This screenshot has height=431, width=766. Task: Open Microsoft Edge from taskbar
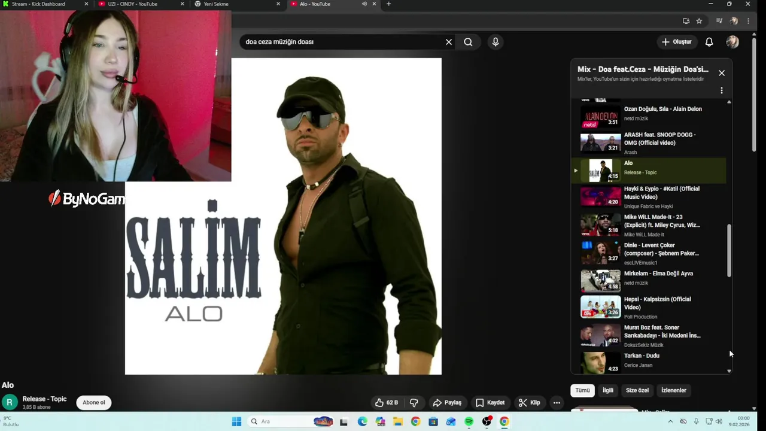[x=363, y=421]
